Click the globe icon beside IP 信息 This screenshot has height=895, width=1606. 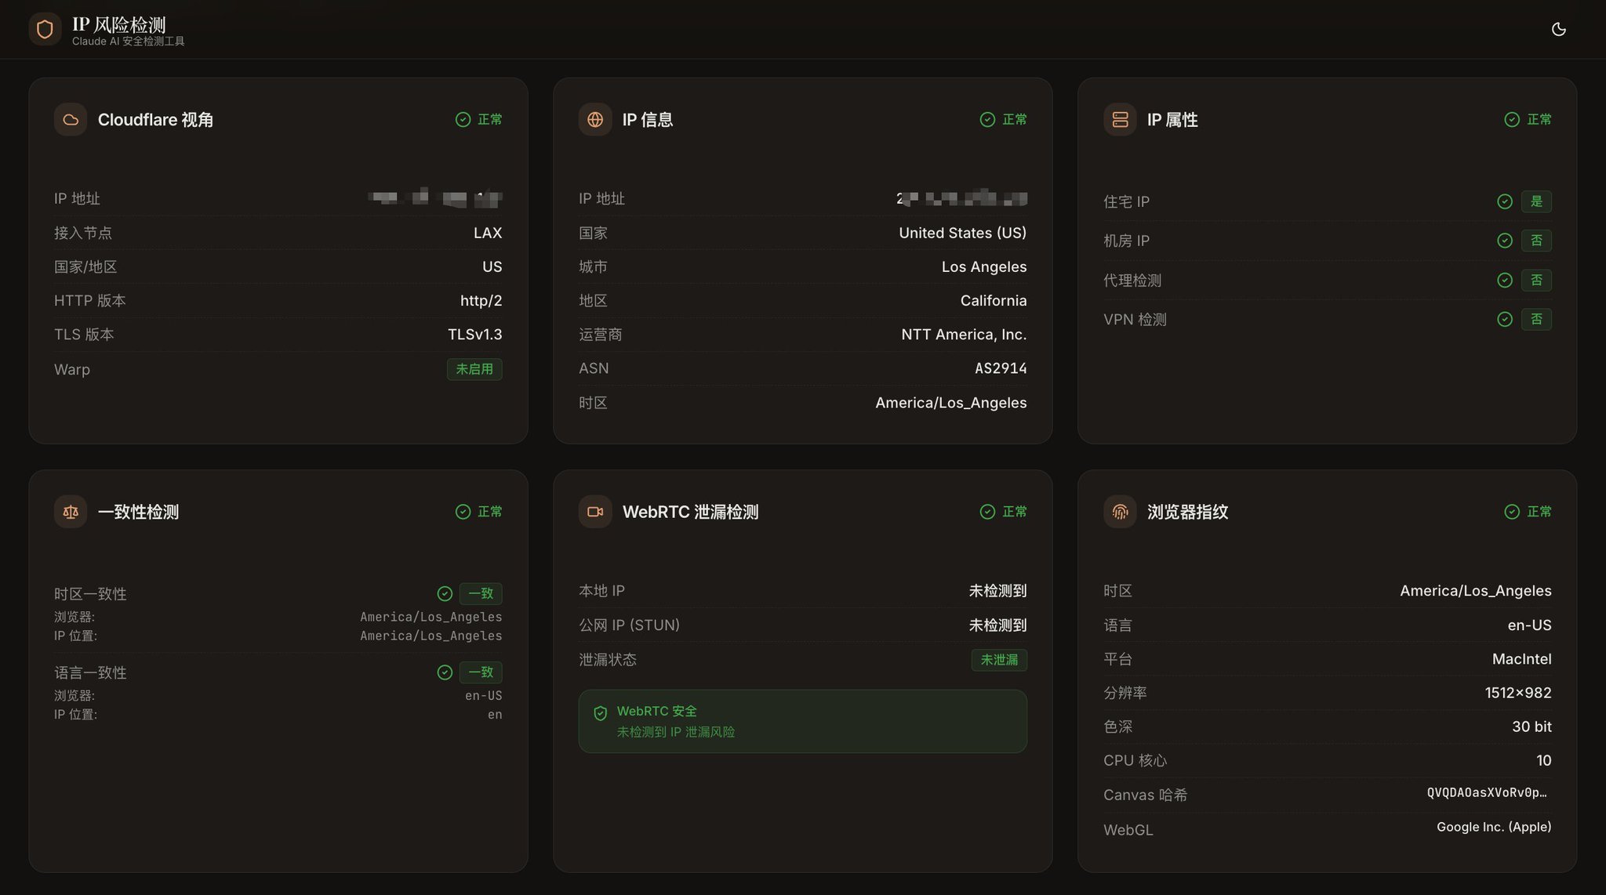595,120
